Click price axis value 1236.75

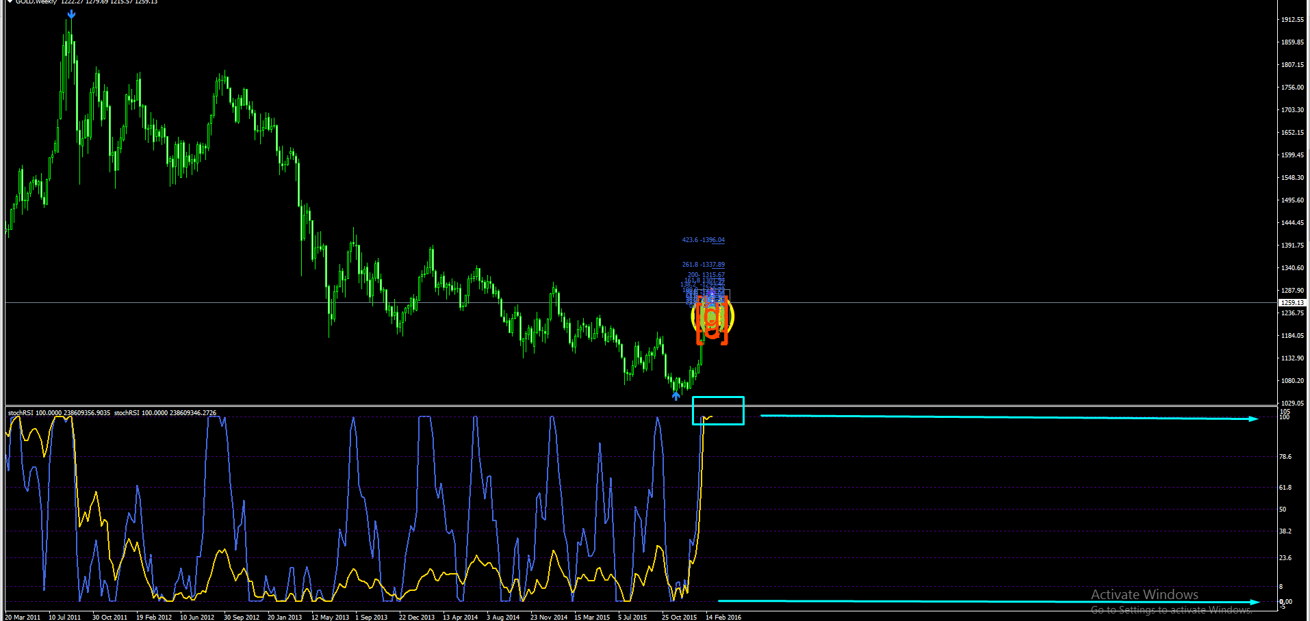pos(1292,313)
